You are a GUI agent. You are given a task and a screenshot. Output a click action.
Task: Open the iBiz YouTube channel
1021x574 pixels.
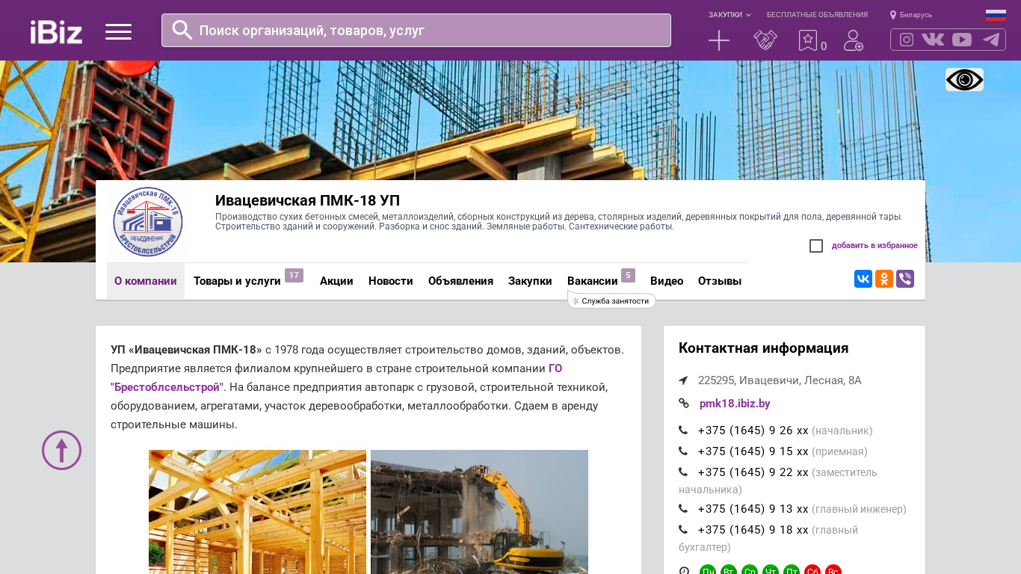pyautogui.click(x=962, y=40)
